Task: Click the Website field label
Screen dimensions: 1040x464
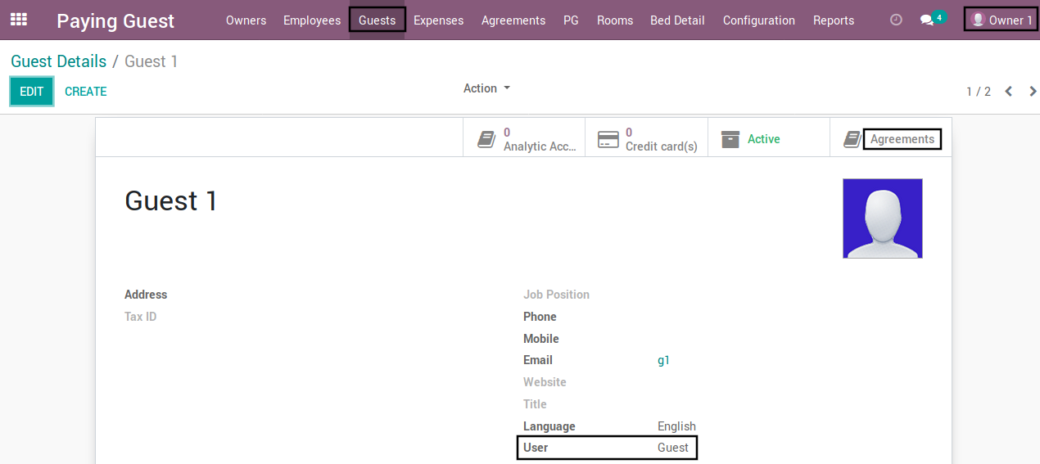Action: [545, 382]
